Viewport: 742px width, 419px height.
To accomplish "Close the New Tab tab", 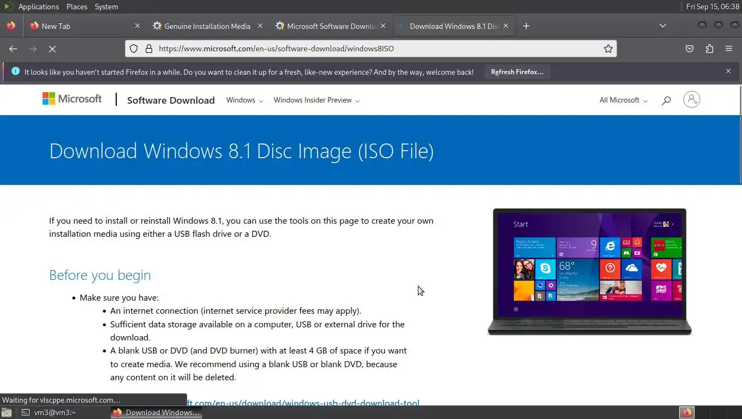I will click(x=137, y=26).
